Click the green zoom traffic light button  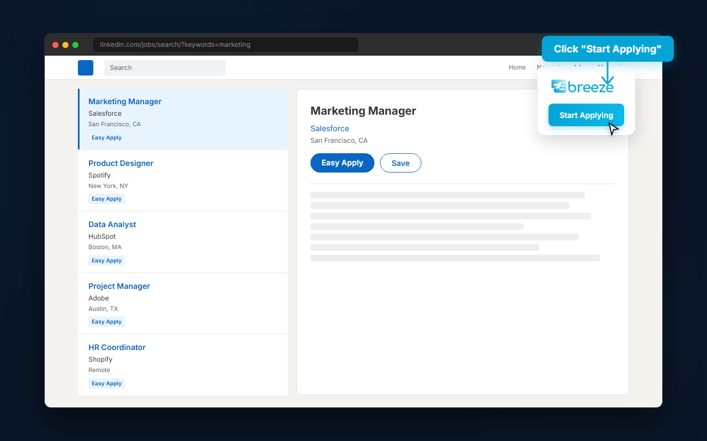pos(76,45)
